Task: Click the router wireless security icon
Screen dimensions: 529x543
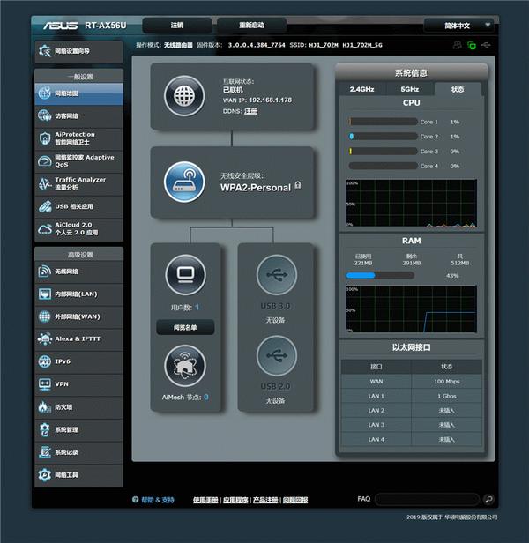Action: tap(184, 182)
